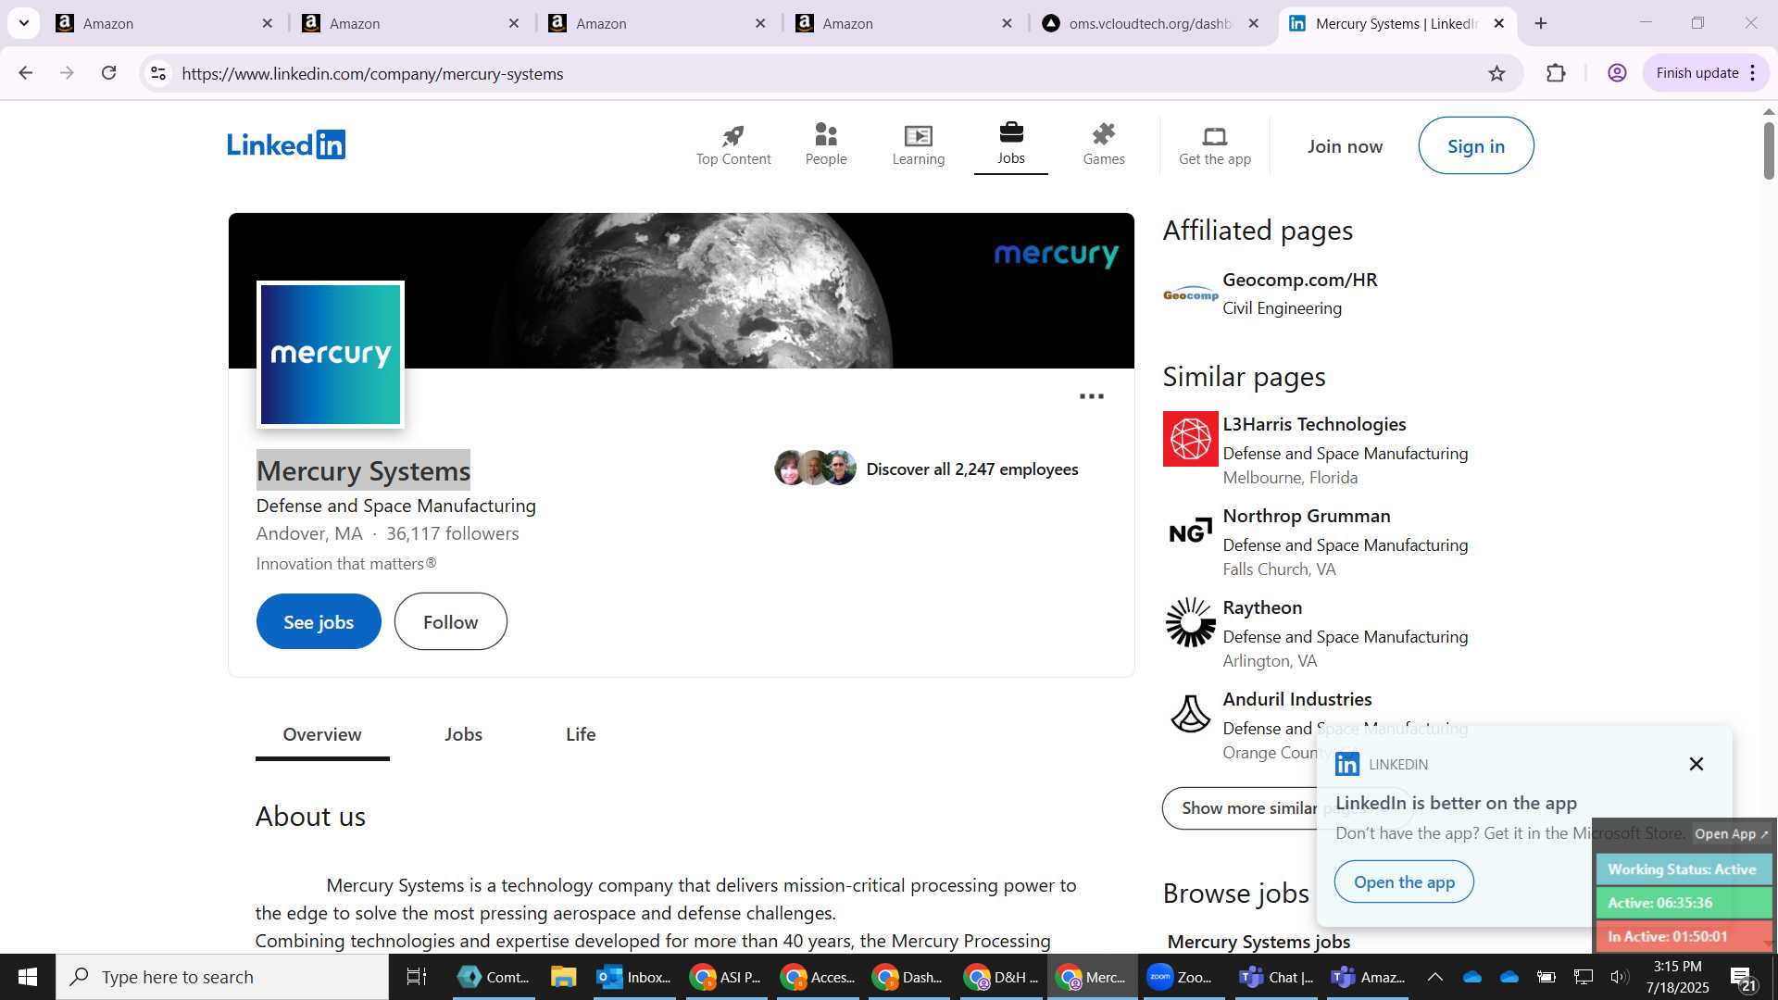1778x1000 pixels.
Task: Open L3Harris Technologies page link
Action: (x=1314, y=424)
